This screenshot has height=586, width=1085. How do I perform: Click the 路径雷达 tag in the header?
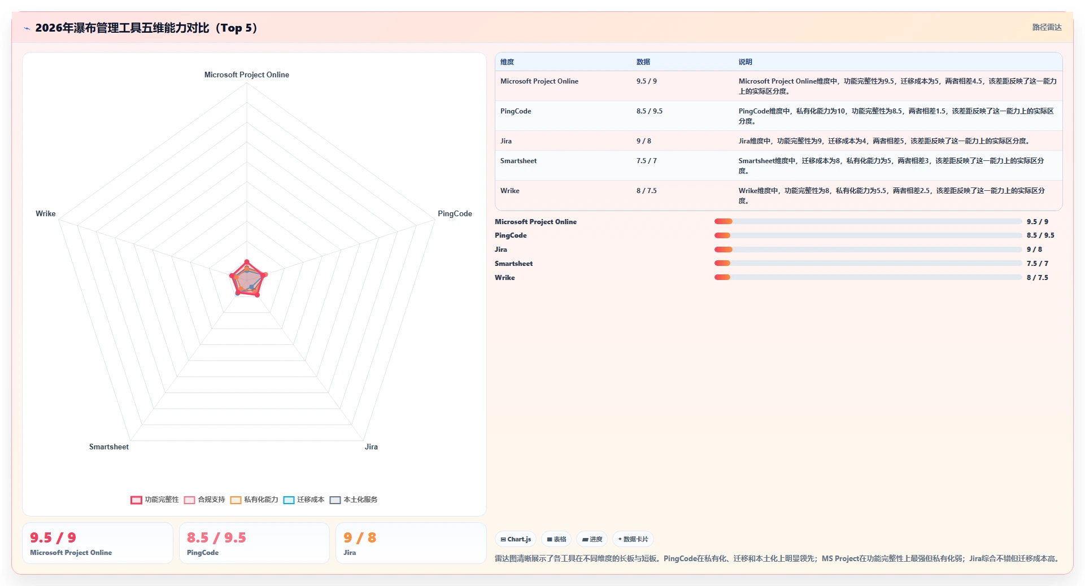coord(1047,27)
